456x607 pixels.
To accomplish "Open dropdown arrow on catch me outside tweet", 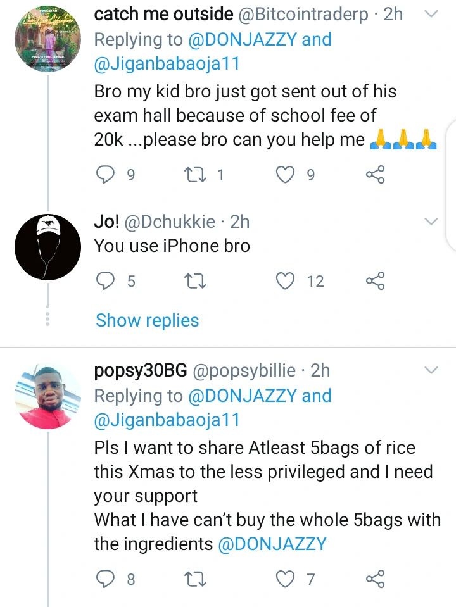I will (431, 14).
